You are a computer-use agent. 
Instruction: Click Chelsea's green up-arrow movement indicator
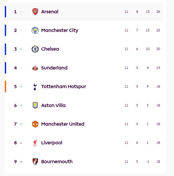[21, 49]
